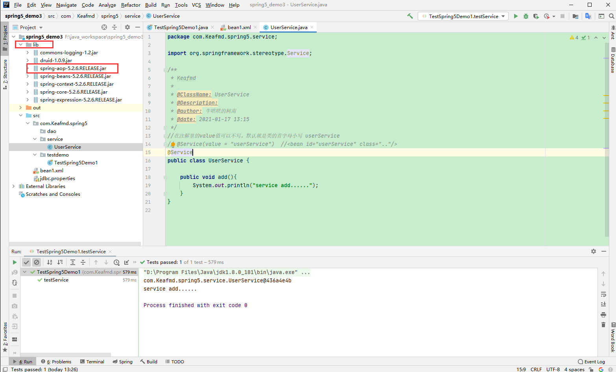Screen dimensions: 616x372
Task: Toggle scroll to end in console
Action: pyautogui.click(x=603, y=304)
